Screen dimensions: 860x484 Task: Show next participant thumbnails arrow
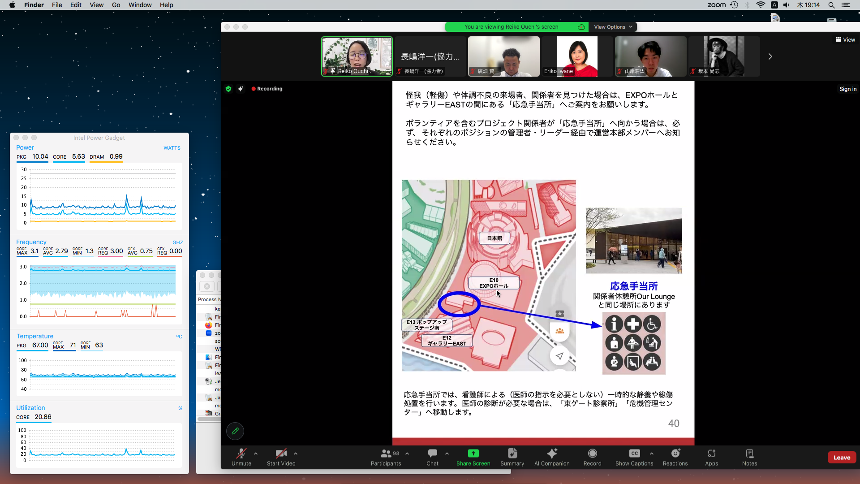(x=770, y=56)
